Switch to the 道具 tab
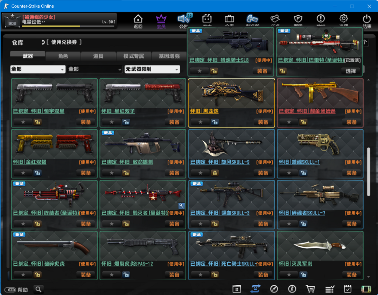The width and height of the screenshot is (378, 295). (98, 56)
